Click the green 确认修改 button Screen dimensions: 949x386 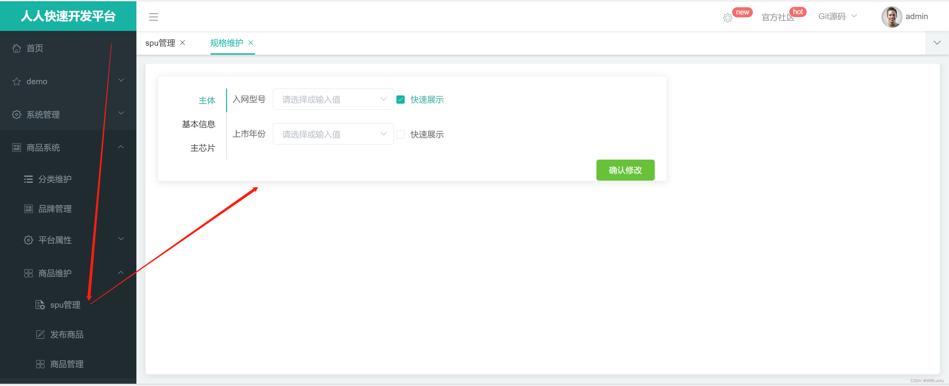click(x=625, y=170)
